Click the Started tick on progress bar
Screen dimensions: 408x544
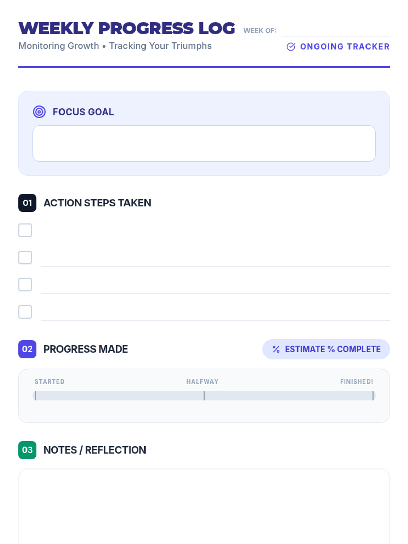pyautogui.click(x=35, y=395)
